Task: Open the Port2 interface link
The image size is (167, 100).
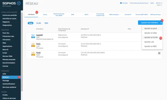Action: [38, 53]
